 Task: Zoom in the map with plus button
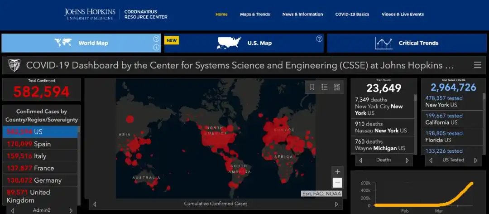click(337, 172)
